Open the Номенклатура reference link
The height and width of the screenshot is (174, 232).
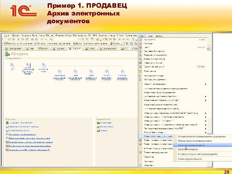pyautogui.click(x=107, y=127)
